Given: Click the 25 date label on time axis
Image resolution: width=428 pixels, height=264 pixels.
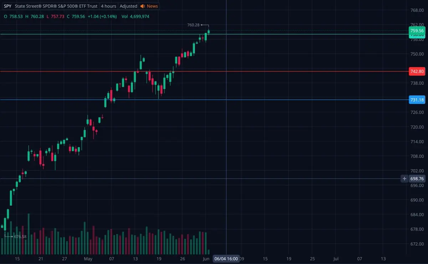Looking at the screenshot, I should (x=312, y=258).
